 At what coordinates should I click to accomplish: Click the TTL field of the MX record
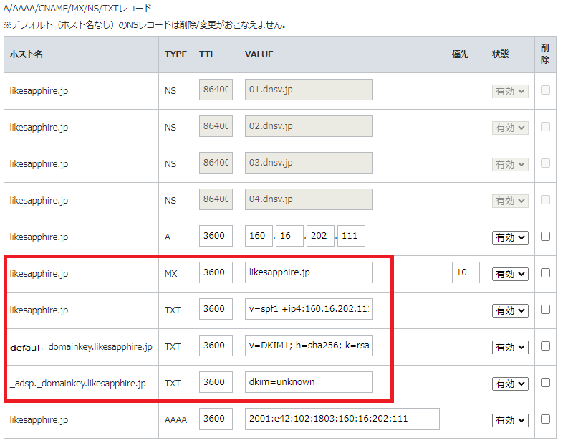coord(216,272)
